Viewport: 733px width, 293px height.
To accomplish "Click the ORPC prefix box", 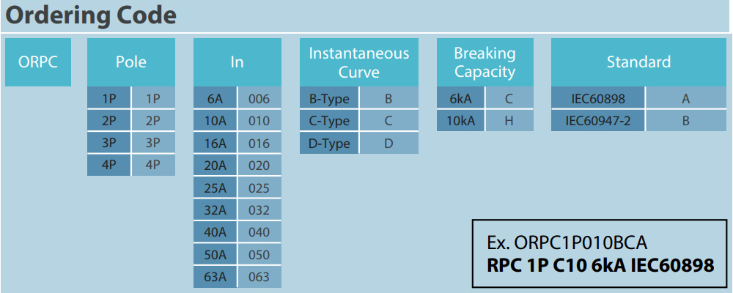I will [38, 62].
